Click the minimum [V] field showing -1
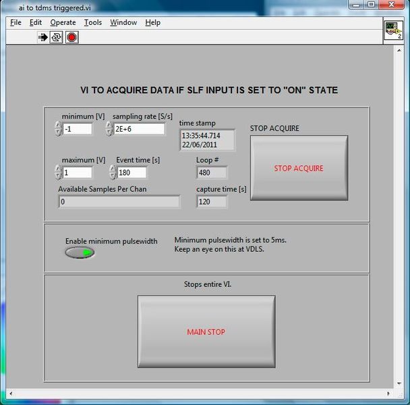This screenshot has width=410, height=405. (x=78, y=129)
